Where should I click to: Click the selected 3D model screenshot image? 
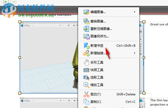(x=49, y=58)
